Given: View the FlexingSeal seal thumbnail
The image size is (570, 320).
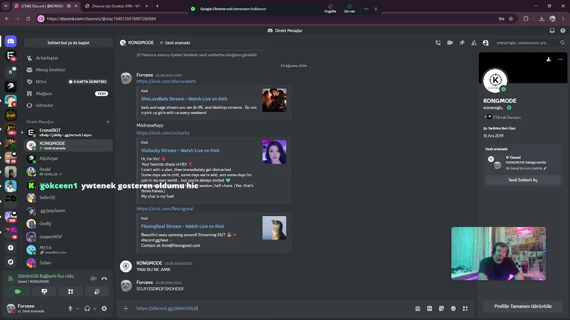Looking at the screenshot, I should [274, 228].
